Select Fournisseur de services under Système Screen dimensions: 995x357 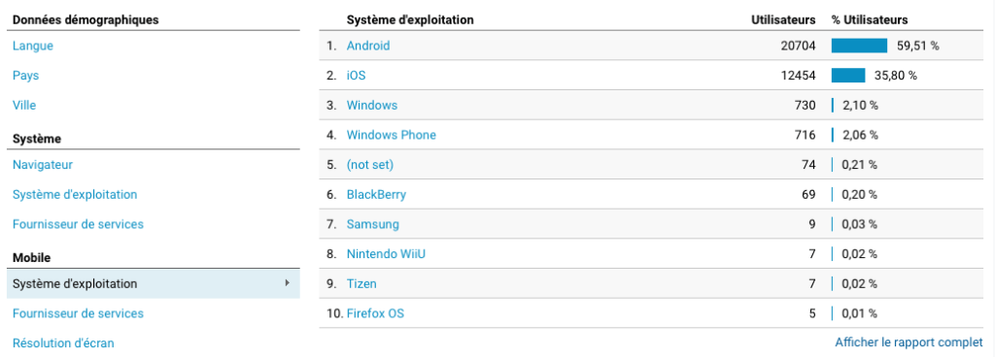coord(78,224)
